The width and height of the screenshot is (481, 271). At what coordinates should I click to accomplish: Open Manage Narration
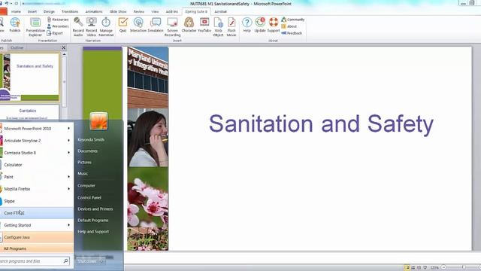pos(106,27)
